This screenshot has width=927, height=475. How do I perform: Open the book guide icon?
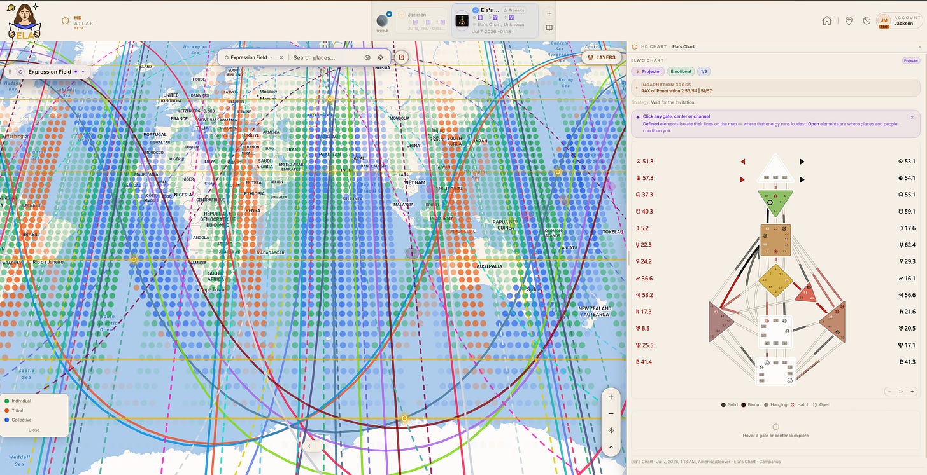pos(549,28)
